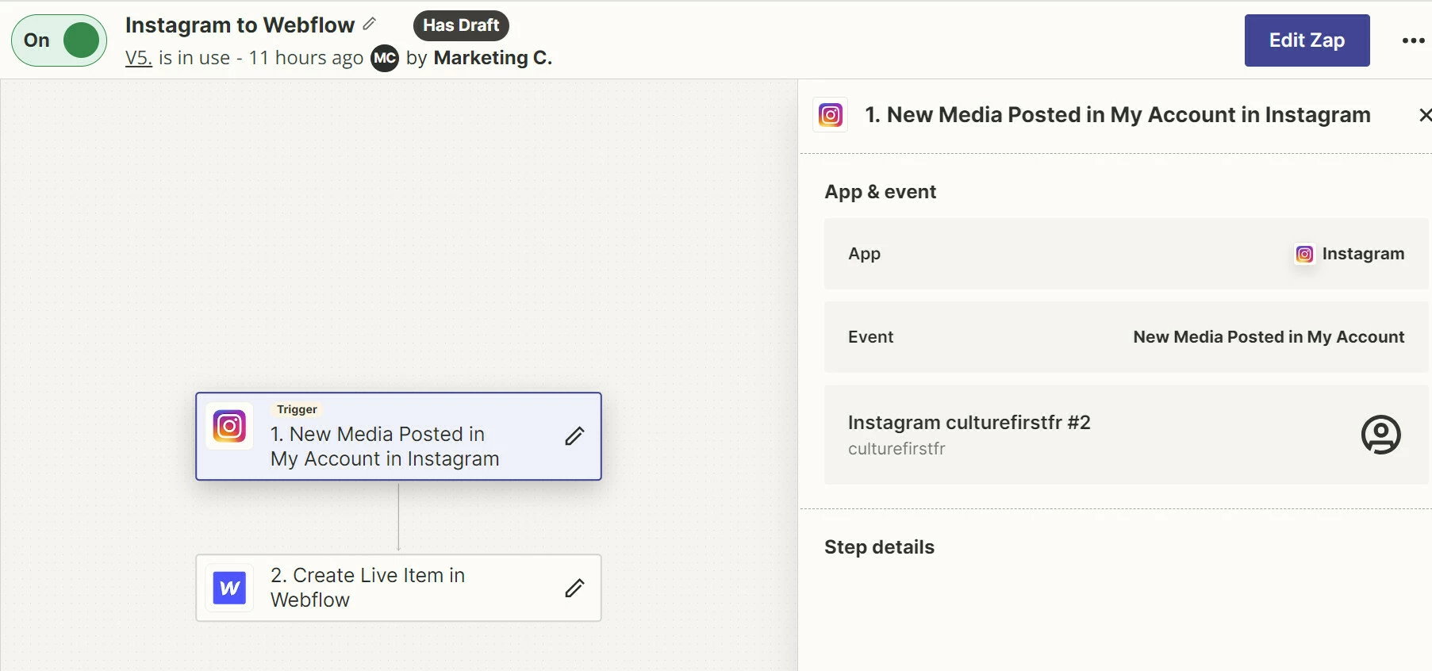Click the Instagram logo in panel header

coord(831,115)
